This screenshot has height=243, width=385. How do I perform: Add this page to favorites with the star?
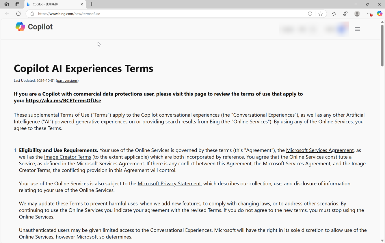point(320,14)
